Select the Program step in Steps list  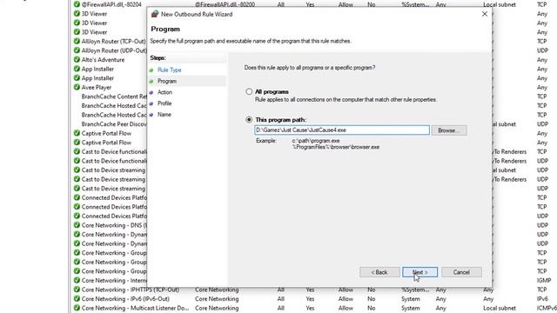click(167, 81)
